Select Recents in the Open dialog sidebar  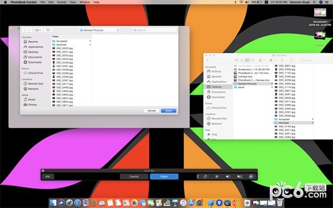tap(31, 42)
